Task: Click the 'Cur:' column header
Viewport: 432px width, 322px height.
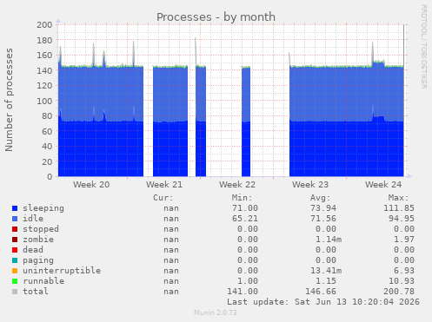Action: (x=163, y=198)
